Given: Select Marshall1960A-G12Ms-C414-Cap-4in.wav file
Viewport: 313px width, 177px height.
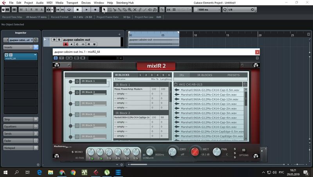Looking at the screenshot, I should coord(209,117).
